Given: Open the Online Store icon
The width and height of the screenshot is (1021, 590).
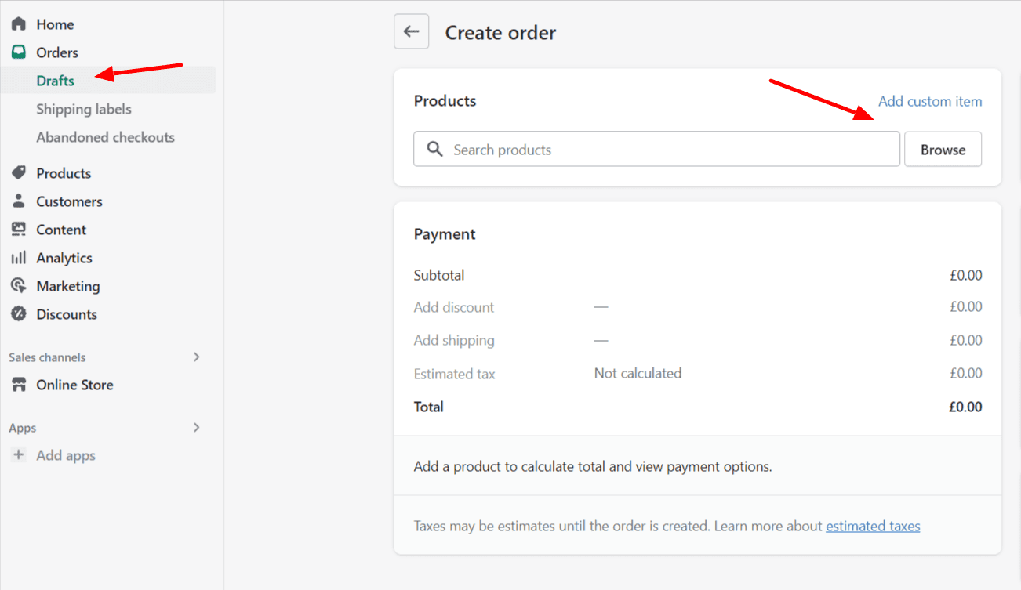Looking at the screenshot, I should [18, 384].
